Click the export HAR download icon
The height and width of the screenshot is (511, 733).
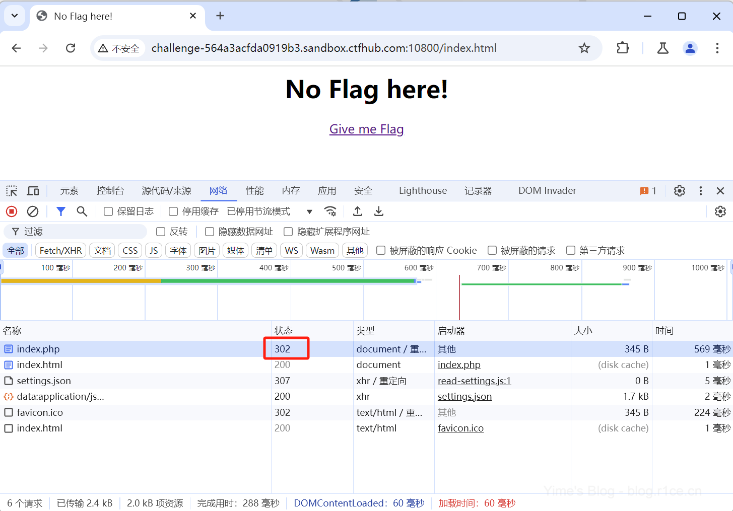(x=379, y=211)
